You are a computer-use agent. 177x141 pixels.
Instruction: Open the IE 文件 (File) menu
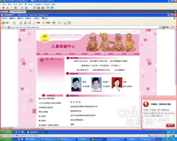pos(4,18)
